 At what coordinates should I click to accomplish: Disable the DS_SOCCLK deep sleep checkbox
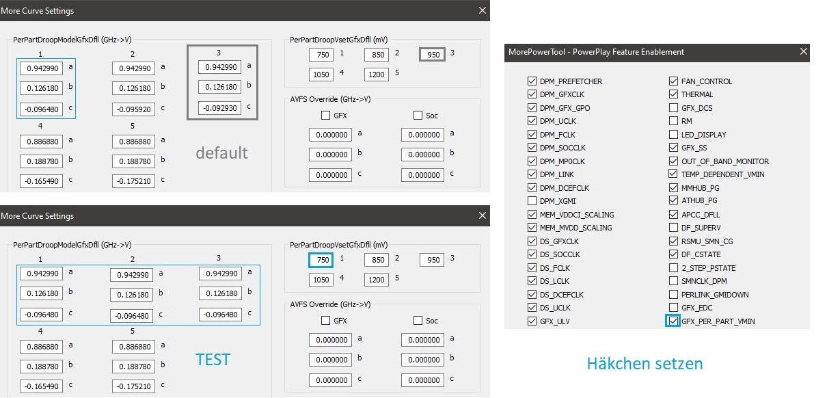532,254
